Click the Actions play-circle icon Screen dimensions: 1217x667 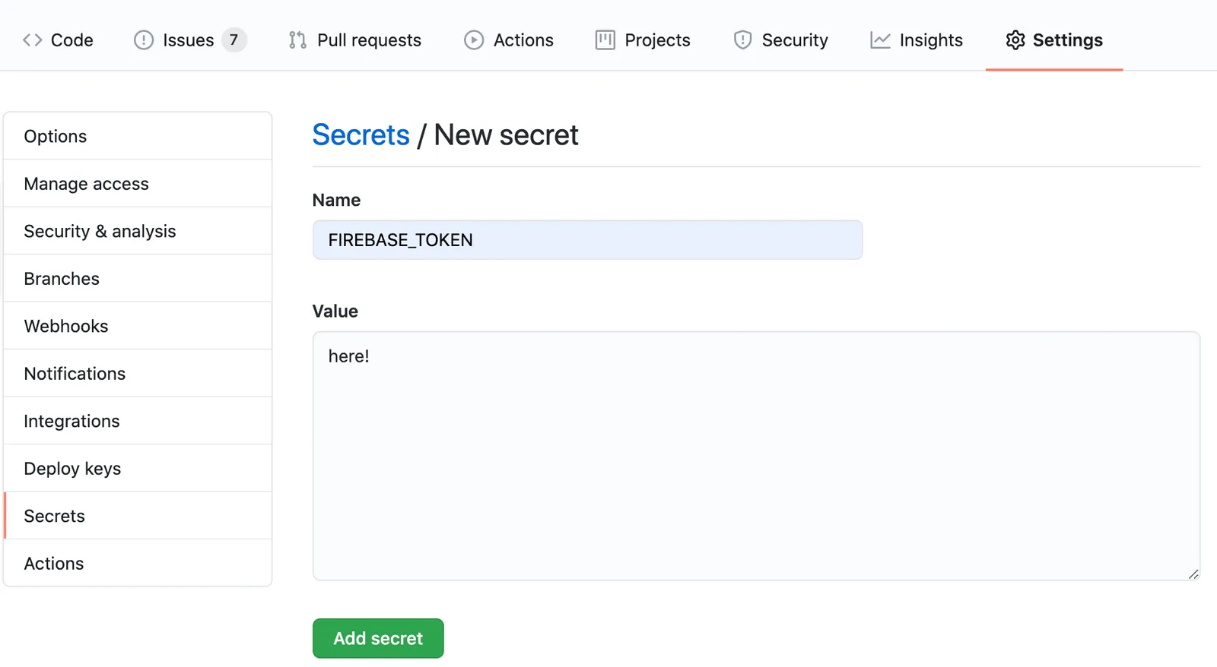point(473,40)
